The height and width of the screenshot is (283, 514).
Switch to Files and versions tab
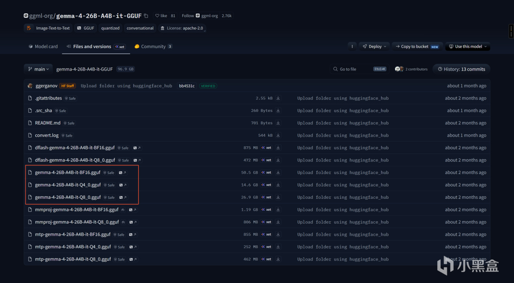96,46
